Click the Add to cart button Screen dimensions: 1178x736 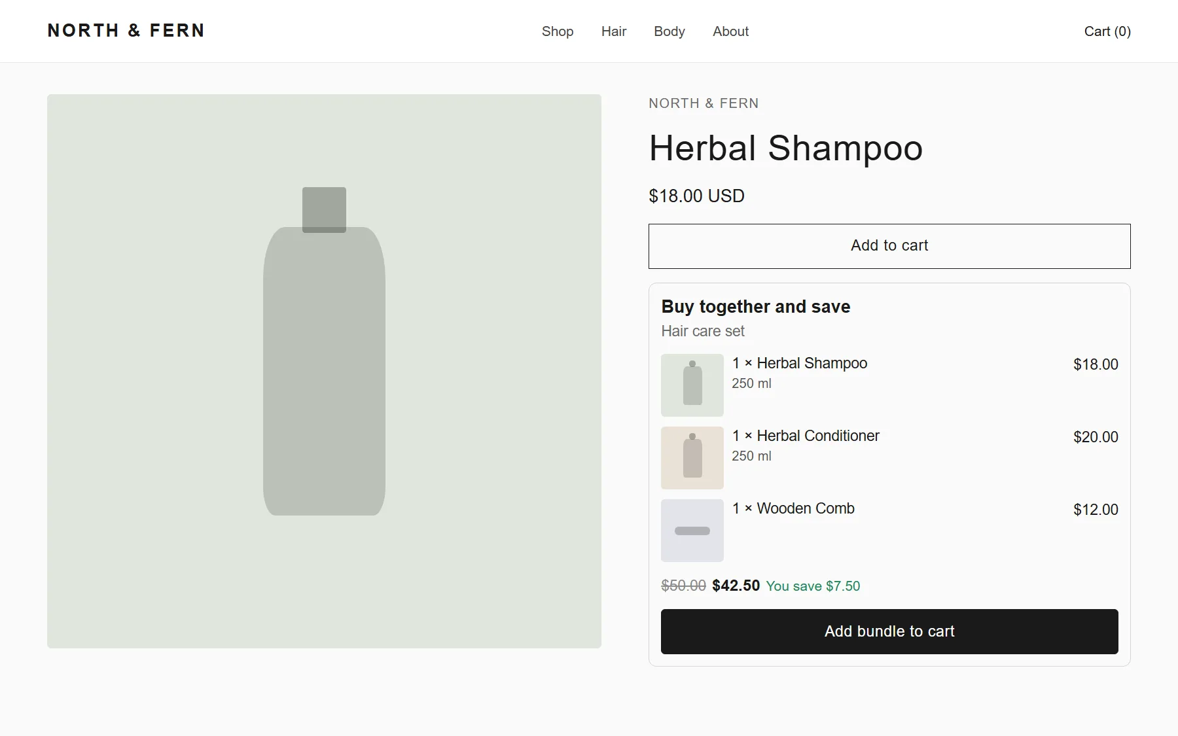click(889, 246)
